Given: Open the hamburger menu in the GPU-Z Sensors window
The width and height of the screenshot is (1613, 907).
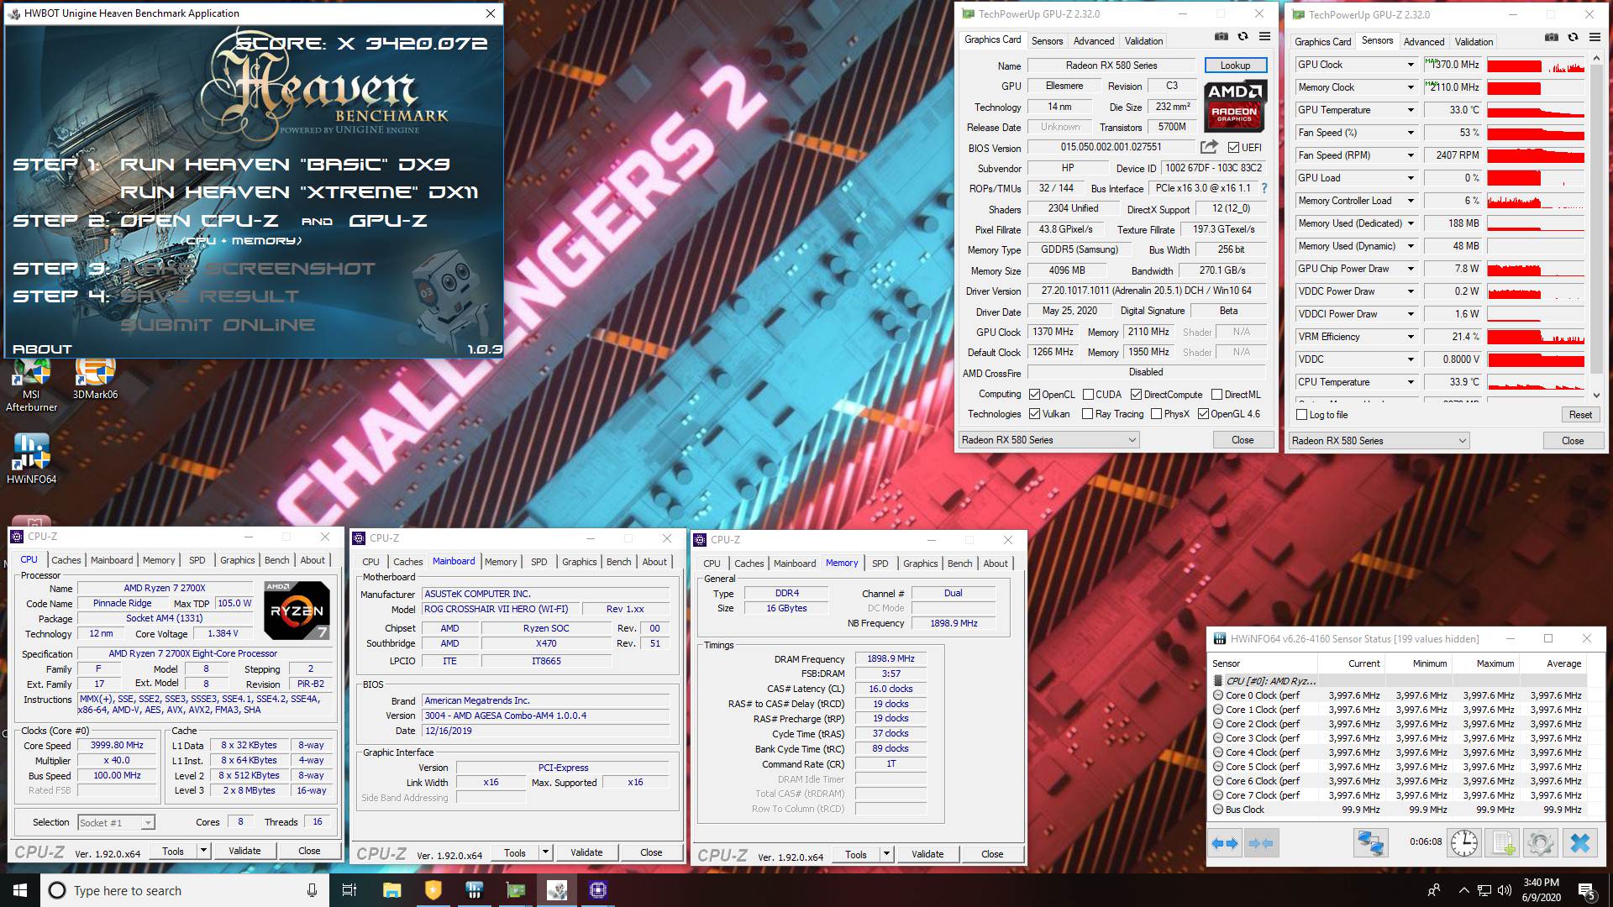Looking at the screenshot, I should click(1595, 38).
